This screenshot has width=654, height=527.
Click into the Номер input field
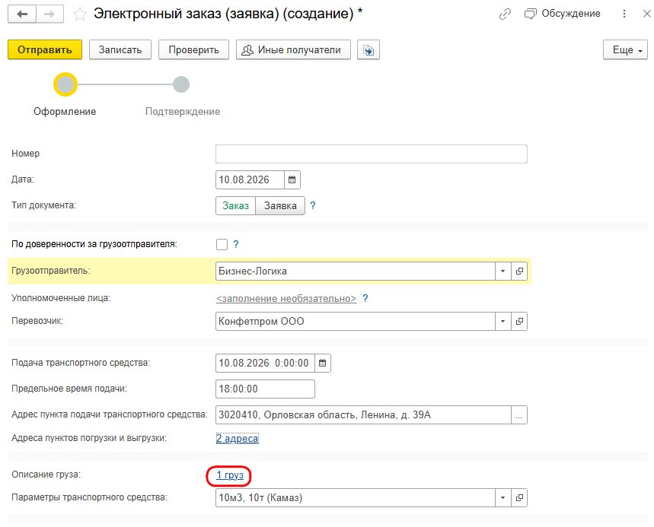372,154
